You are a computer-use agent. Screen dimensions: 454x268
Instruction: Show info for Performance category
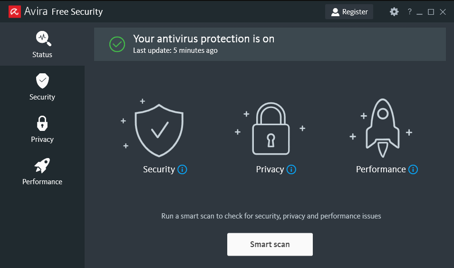pos(413,169)
